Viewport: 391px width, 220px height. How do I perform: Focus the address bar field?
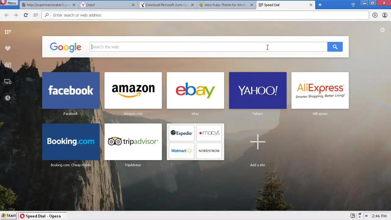click(x=205, y=15)
